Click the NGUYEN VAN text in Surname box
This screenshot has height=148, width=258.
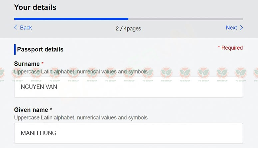(39, 87)
